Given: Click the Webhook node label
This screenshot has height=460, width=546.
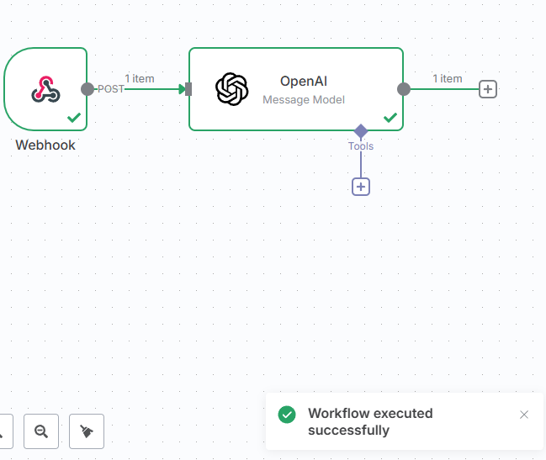Looking at the screenshot, I should click(x=45, y=145).
